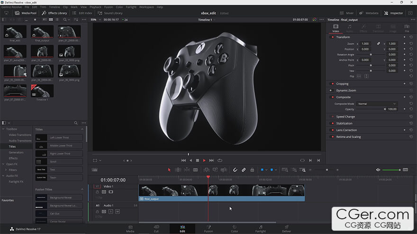The height and width of the screenshot is (234, 417).
Task: Toggle the Transform enable switch
Action: pyautogui.click(x=332, y=37)
